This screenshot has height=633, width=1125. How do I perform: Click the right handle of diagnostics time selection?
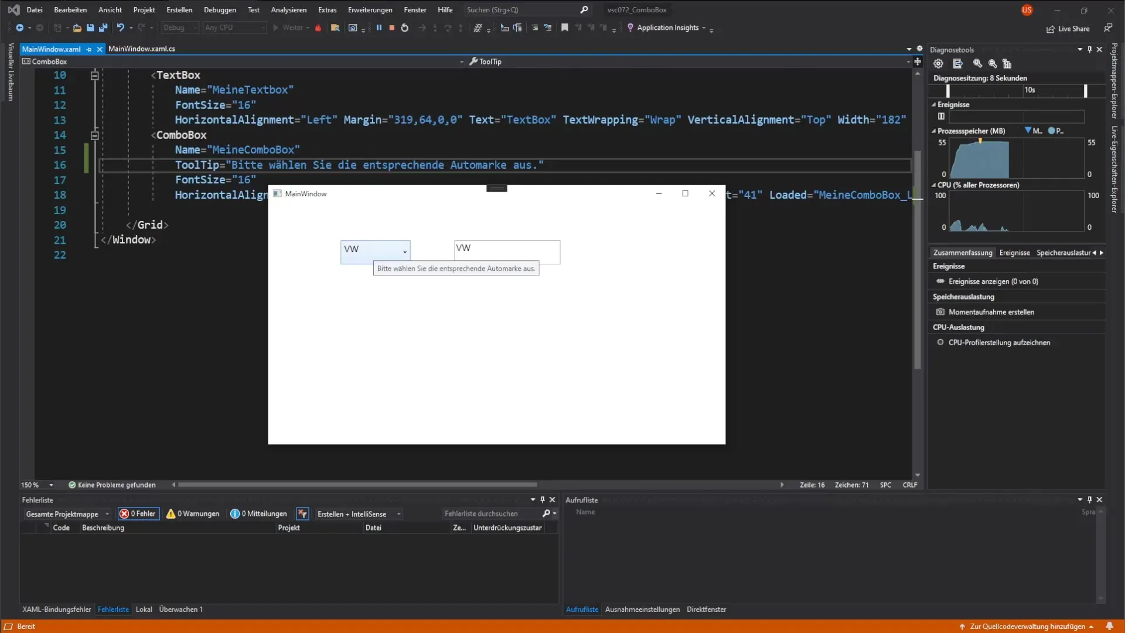pyautogui.click(x=1085, y=91)
